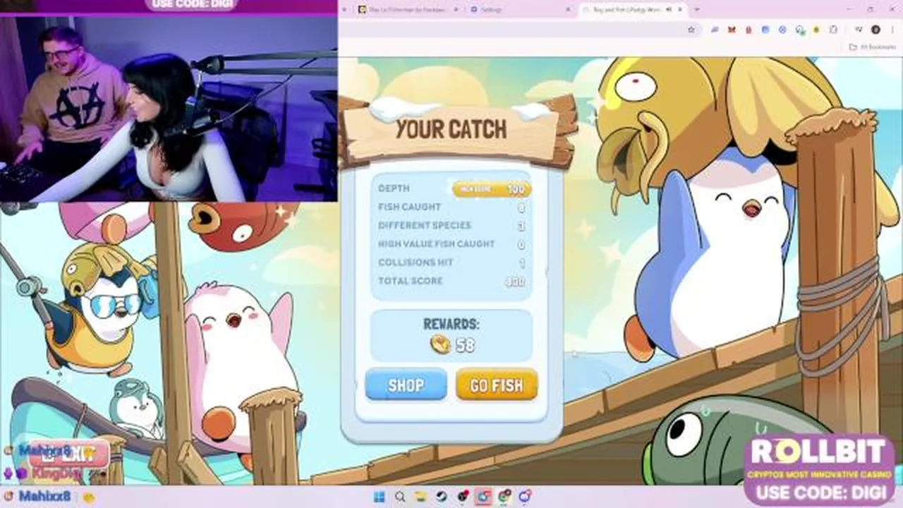This screenshot has height=508, width=903.
Task: Click the 'YOUR CATCH' sign title
Action: pyautogui.click(x=451, y=130)
